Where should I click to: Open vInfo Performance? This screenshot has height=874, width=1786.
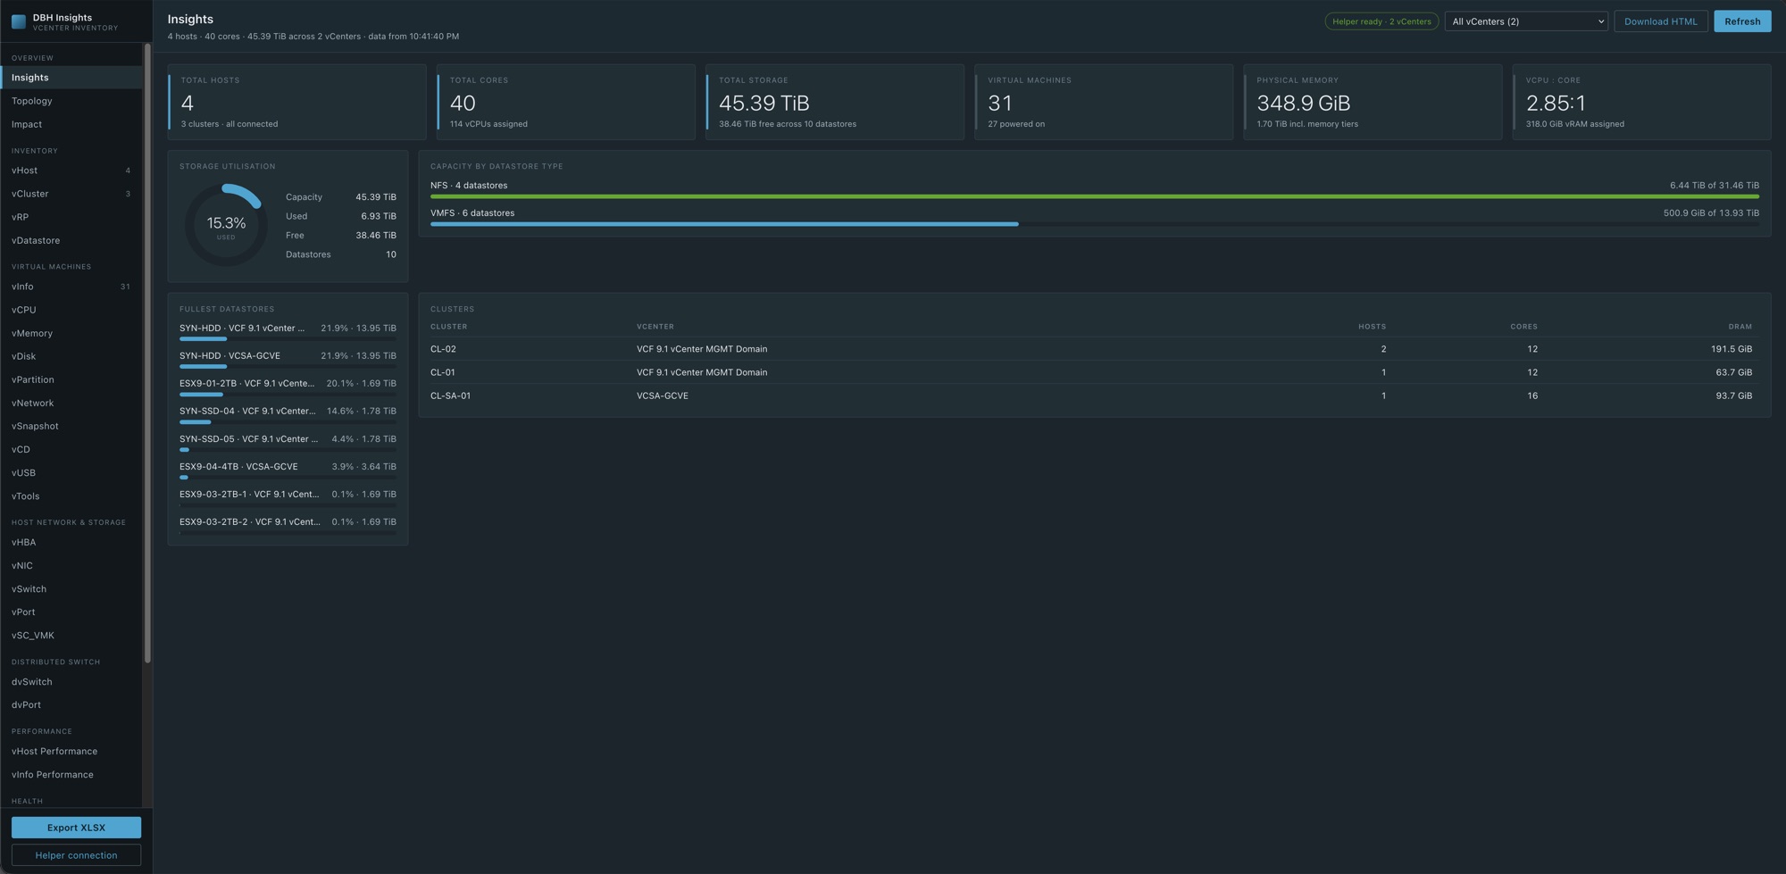71,774
